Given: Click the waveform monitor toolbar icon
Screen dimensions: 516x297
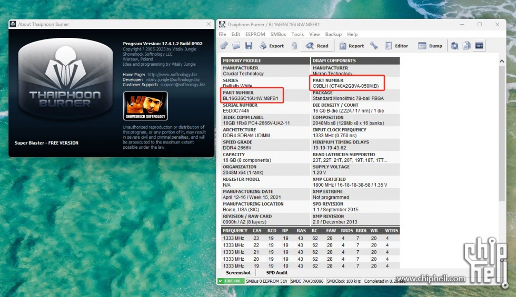Looking at the screenshot, I should coord(479,46).
